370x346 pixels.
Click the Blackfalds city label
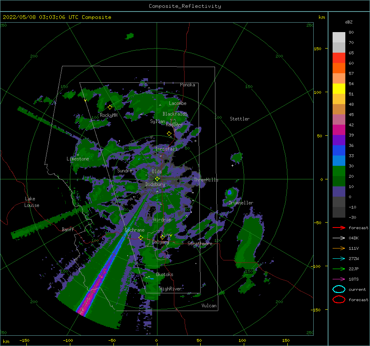[x=175, y=114]
